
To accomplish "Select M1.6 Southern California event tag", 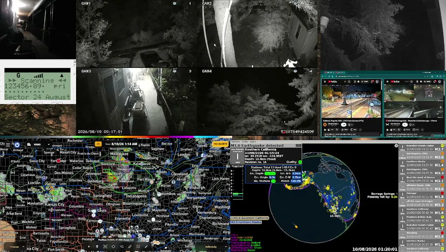I will [249, 218].
